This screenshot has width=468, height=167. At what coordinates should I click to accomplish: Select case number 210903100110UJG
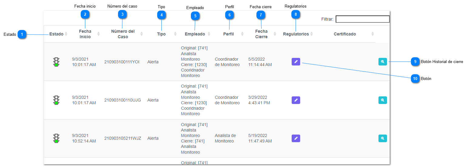point(123,100)
